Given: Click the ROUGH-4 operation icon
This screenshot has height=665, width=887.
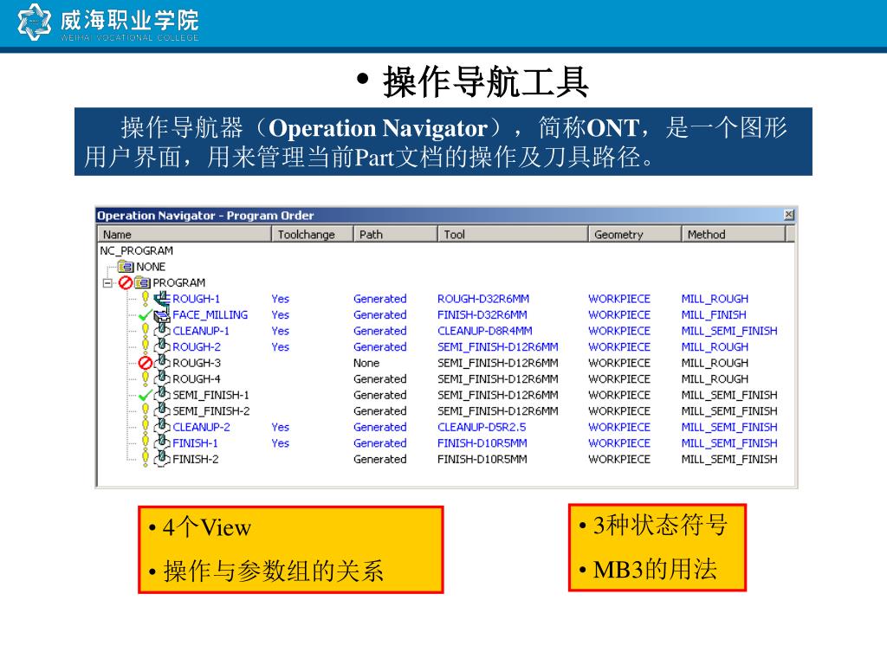Looking at the screenshot, I should click(x=162, y=378).
